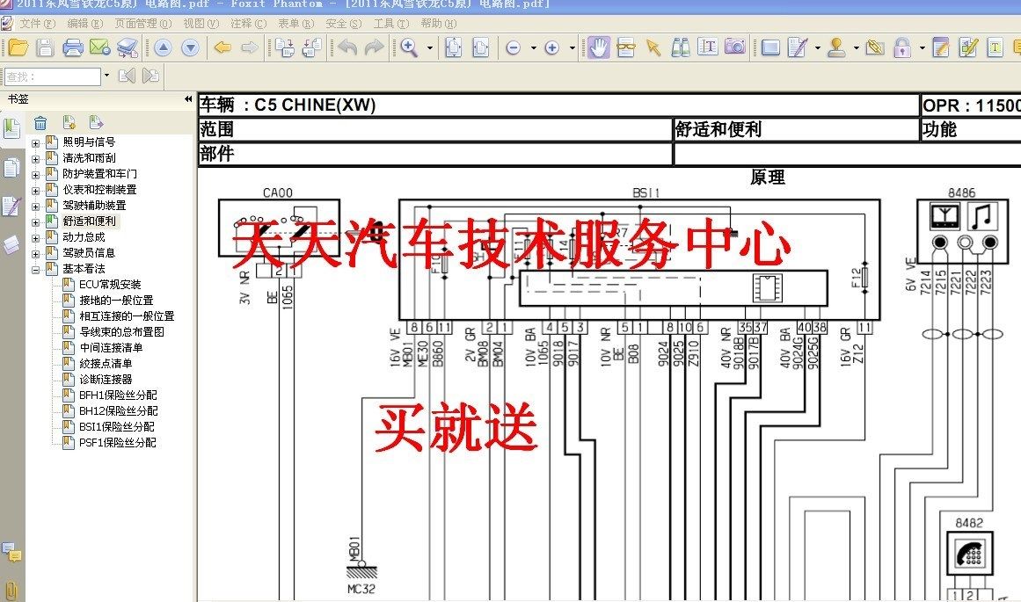Select the Hand tool in toolbar
This screenshot has width=1021, height=602.
[598, 47]
